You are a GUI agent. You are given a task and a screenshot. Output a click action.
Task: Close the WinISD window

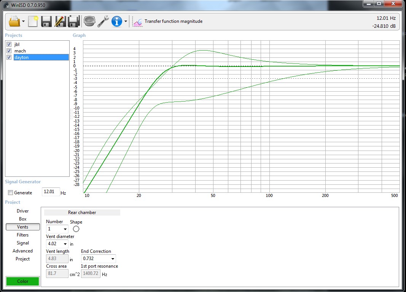(393, 3)
